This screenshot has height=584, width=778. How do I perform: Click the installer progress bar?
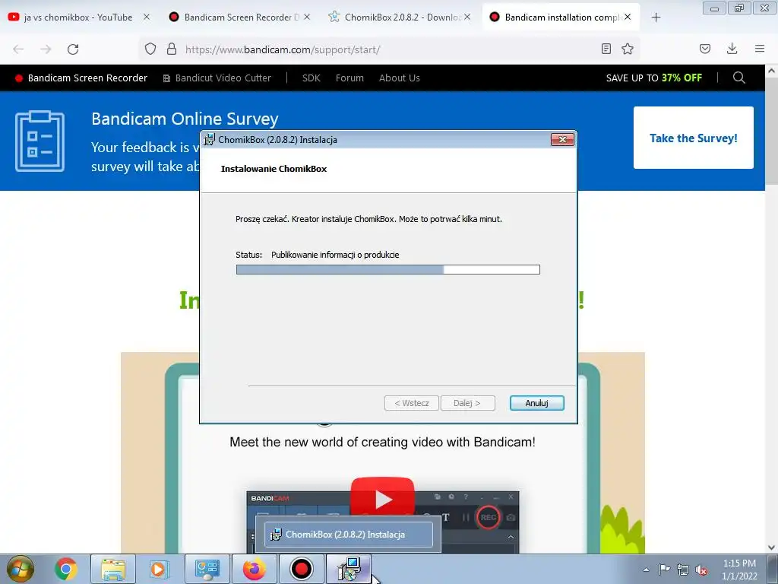point(388,270)
